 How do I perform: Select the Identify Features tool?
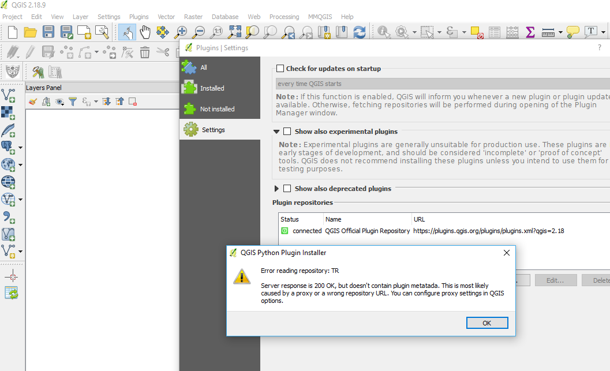coord(384,32)
